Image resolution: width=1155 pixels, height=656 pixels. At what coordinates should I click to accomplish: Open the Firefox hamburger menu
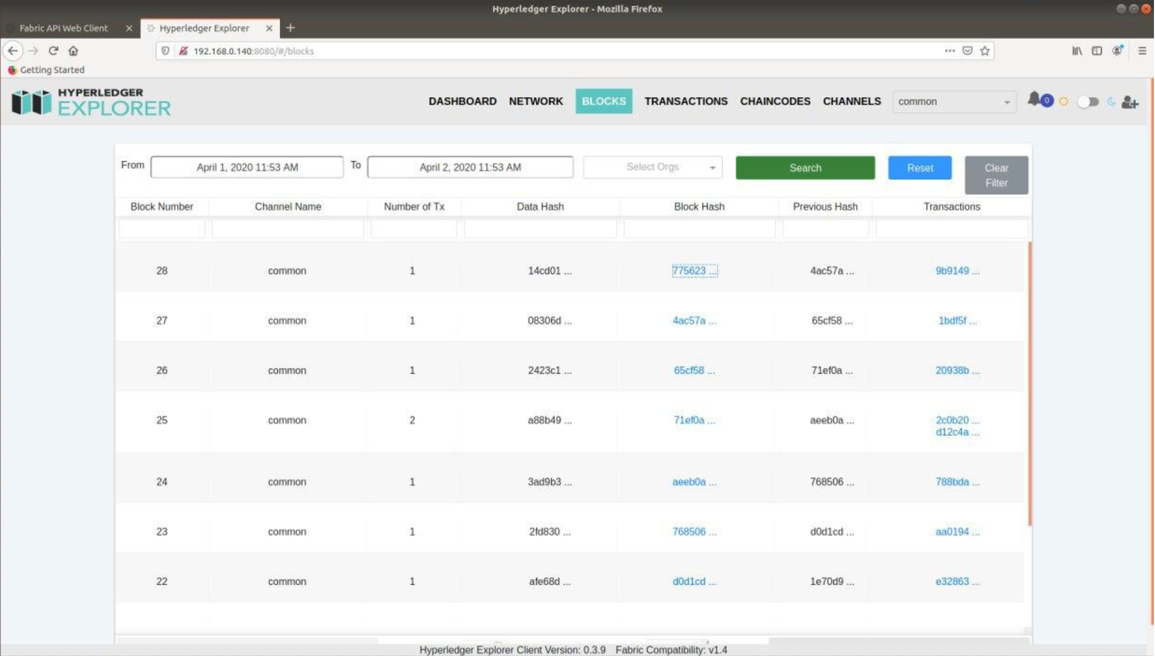pos(1142,51)
